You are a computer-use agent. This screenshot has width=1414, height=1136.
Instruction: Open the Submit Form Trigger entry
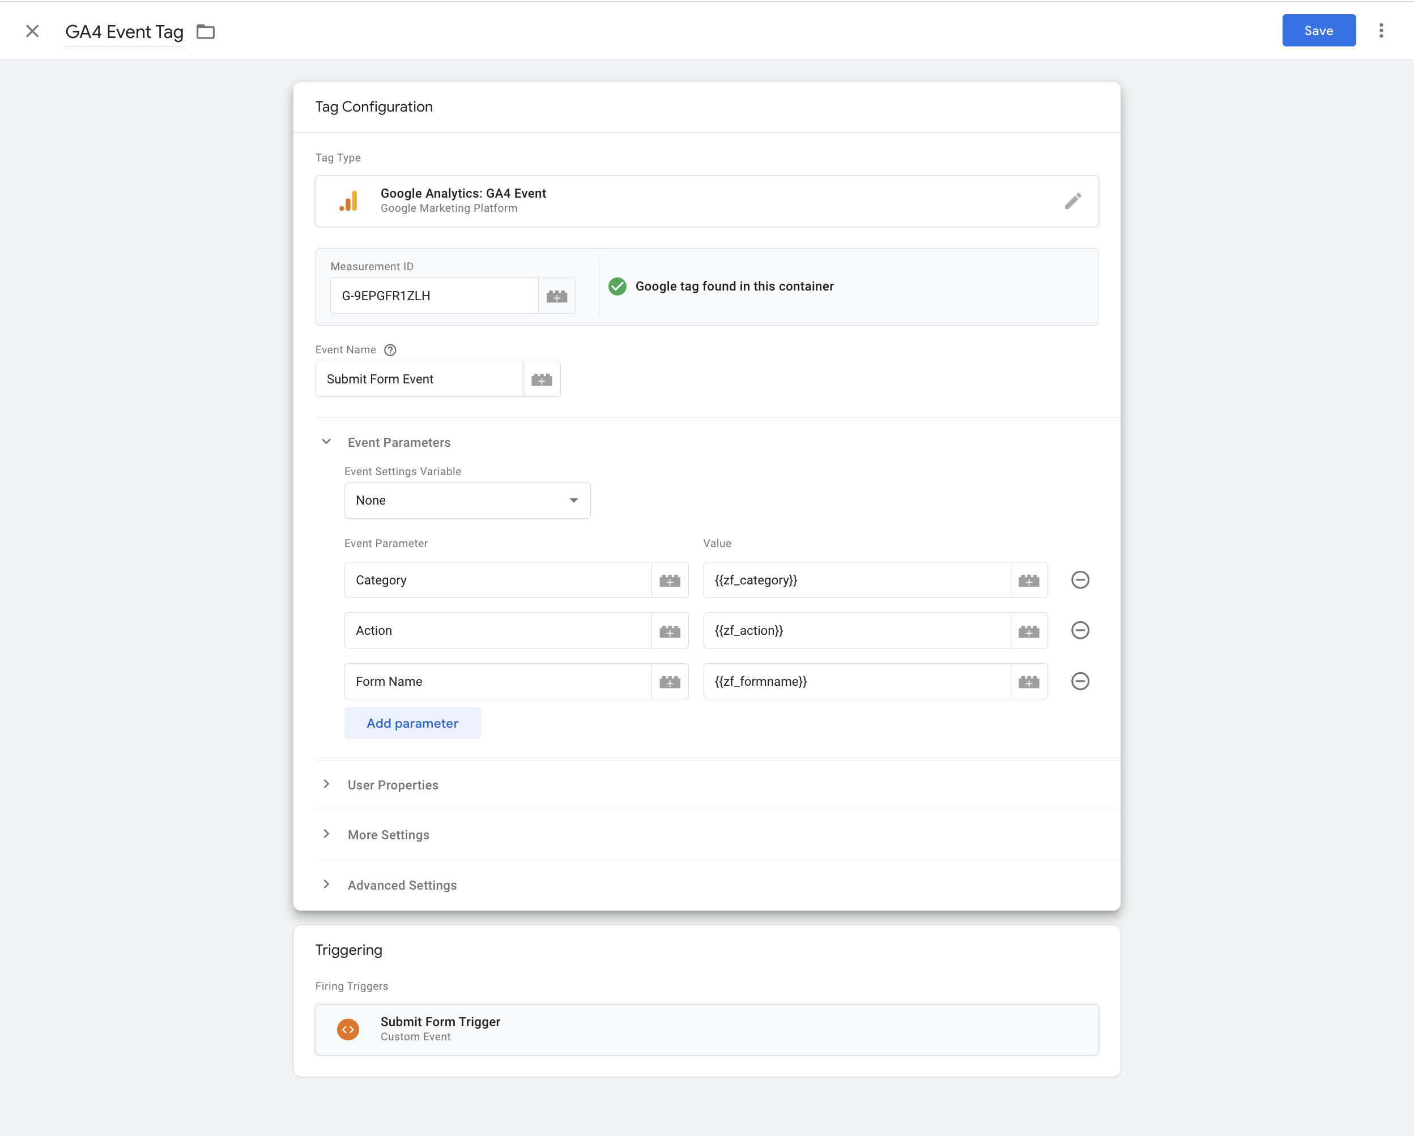pos(706,1029)
